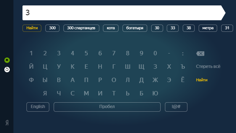Tap the letter Ж key
236x133 pixels.
[155, 80]
